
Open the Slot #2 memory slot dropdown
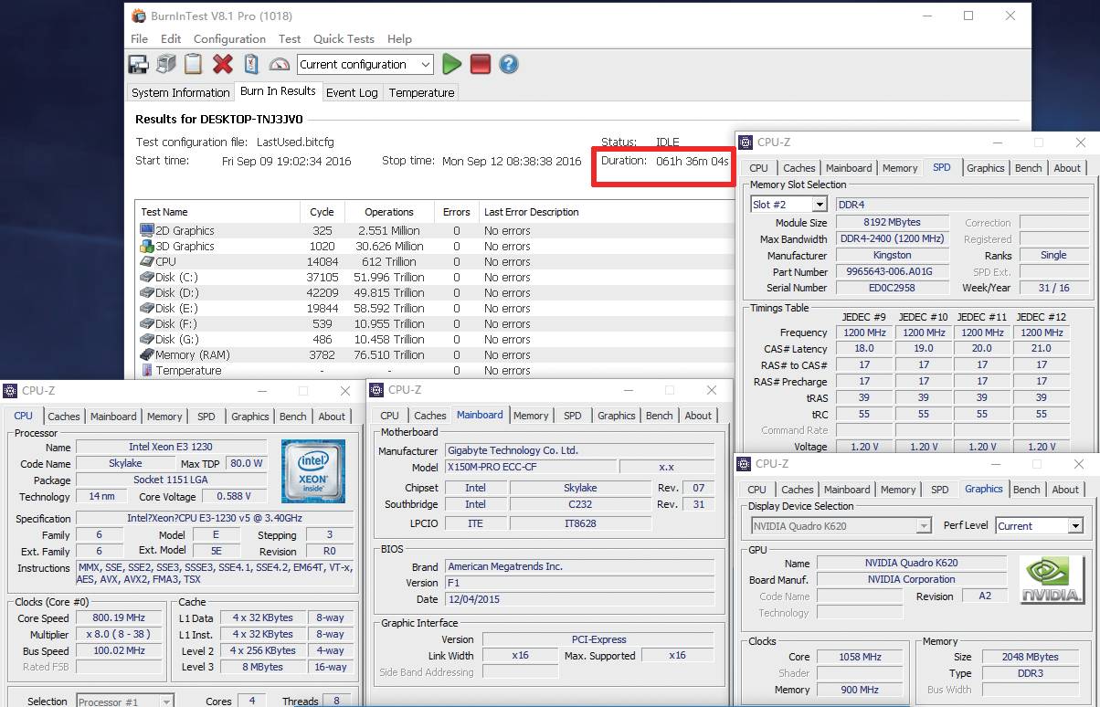819,205
